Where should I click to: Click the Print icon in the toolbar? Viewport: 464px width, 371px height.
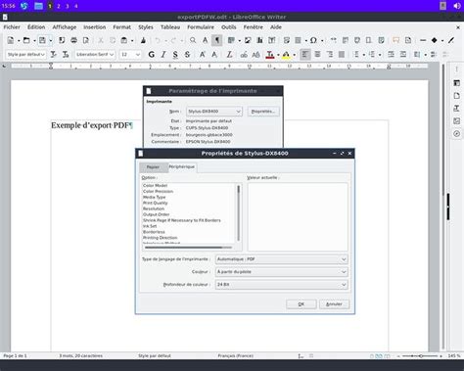pos(74,40)
